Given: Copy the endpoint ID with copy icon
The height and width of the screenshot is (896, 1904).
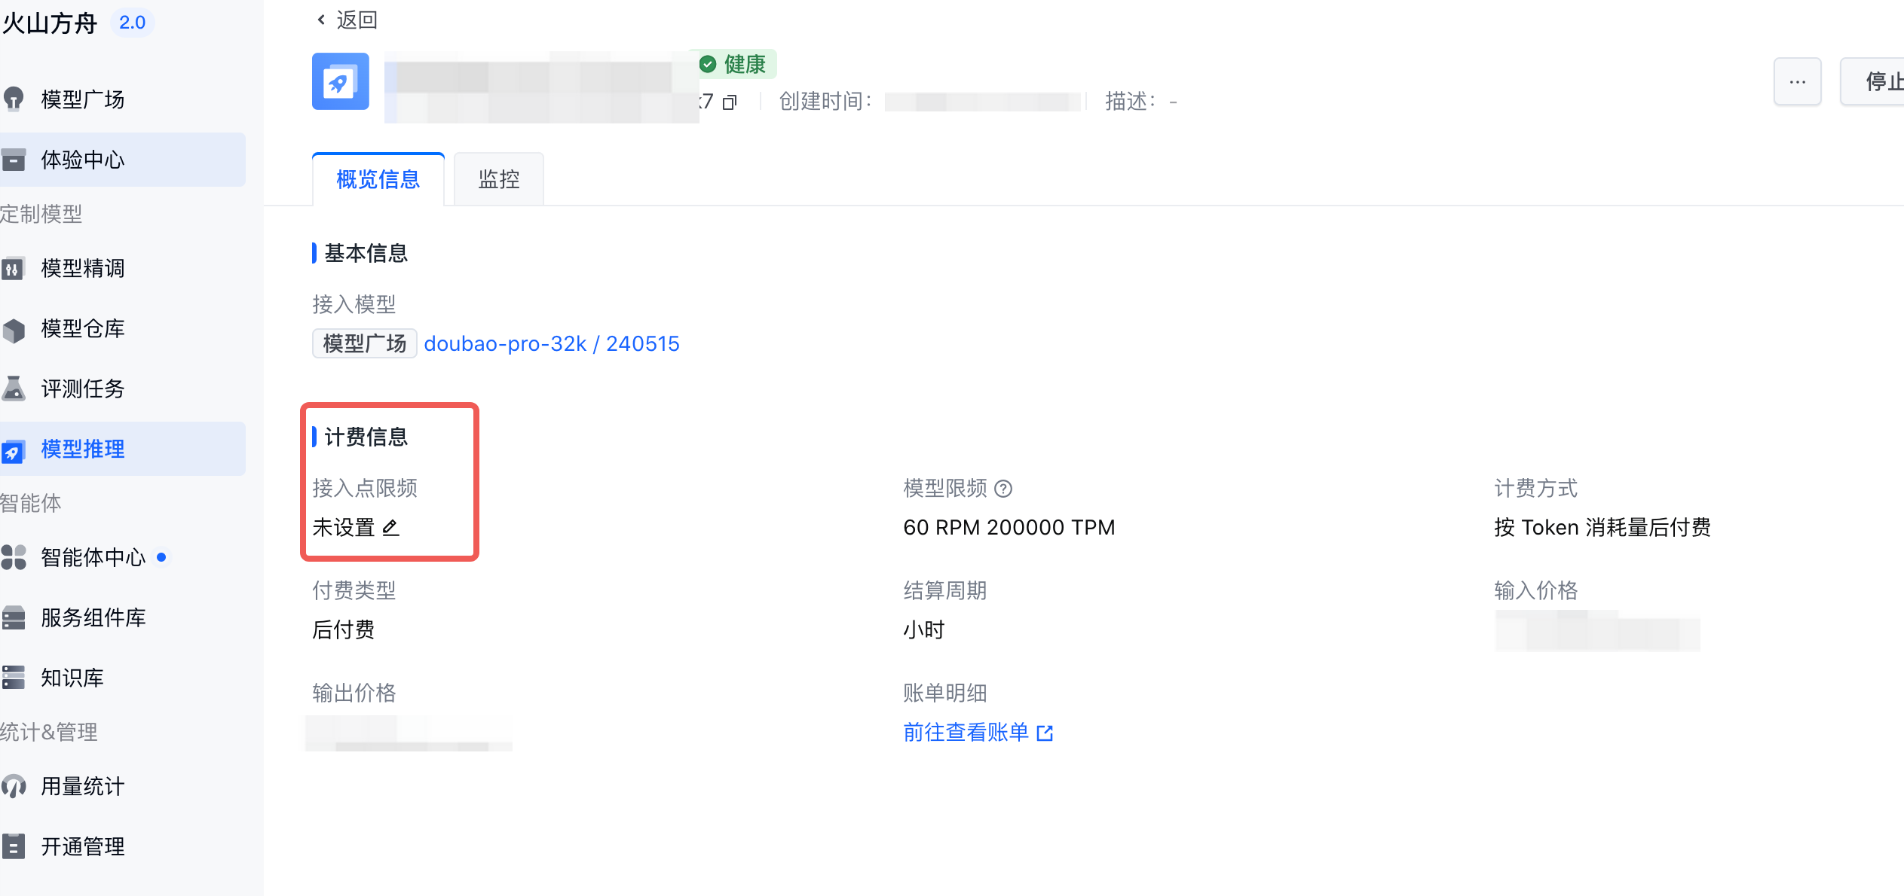Looking at the screenshot, I should tap(730, 102).
